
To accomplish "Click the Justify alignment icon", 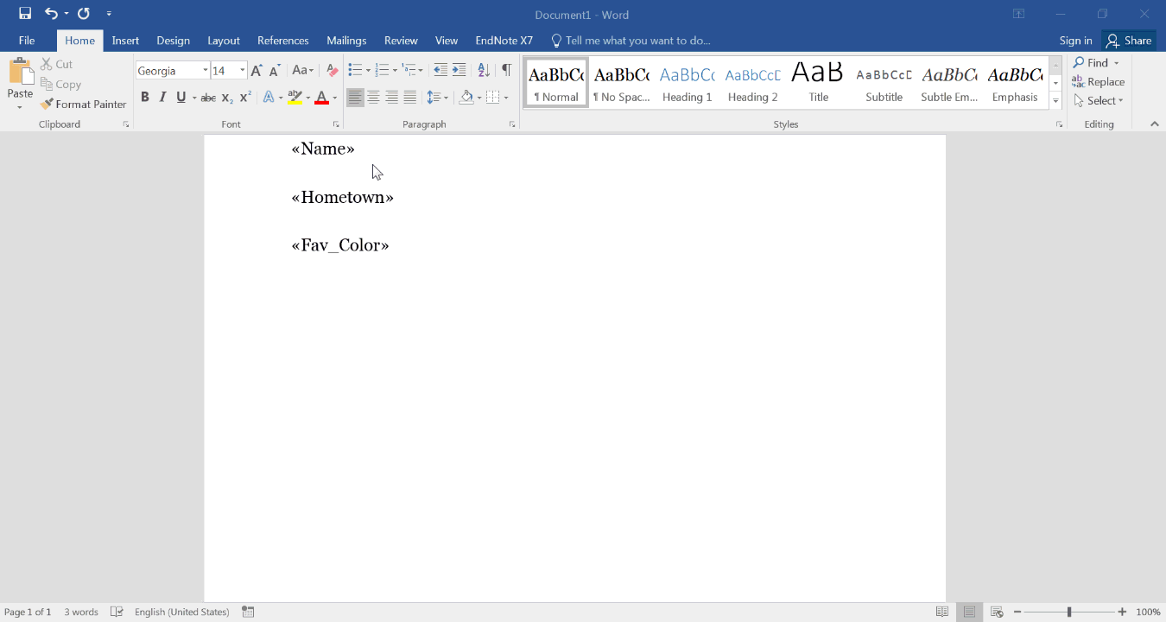I will point(410,98).
